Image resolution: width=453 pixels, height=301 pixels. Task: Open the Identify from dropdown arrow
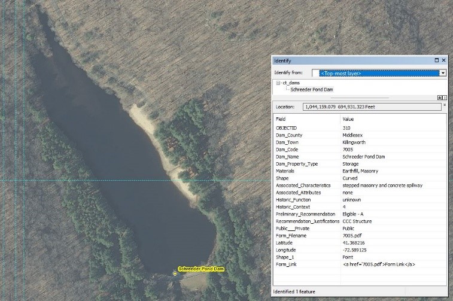443,73
